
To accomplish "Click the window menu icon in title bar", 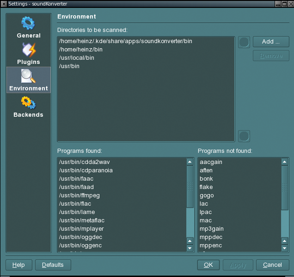I will coord(4,4).
